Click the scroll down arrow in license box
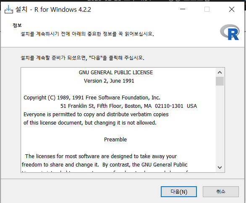246x203 pixels. point(220,167)
